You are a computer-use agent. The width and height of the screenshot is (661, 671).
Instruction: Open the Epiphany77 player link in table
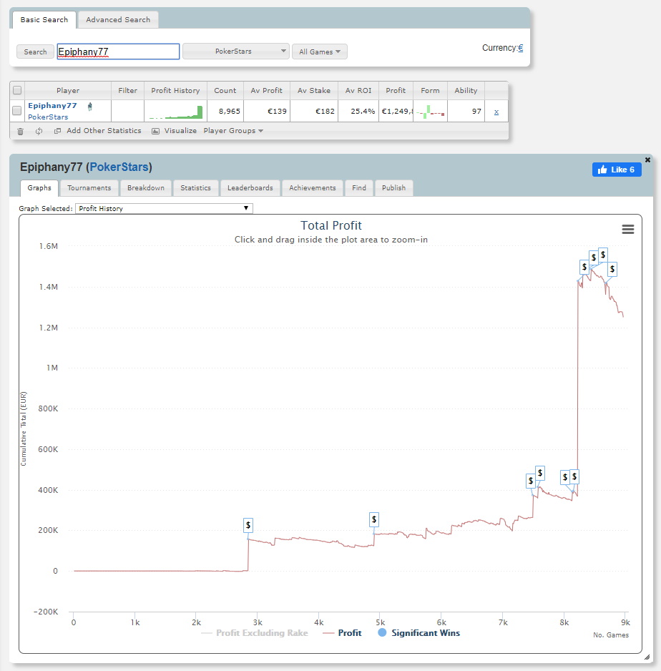coord(53,106)
